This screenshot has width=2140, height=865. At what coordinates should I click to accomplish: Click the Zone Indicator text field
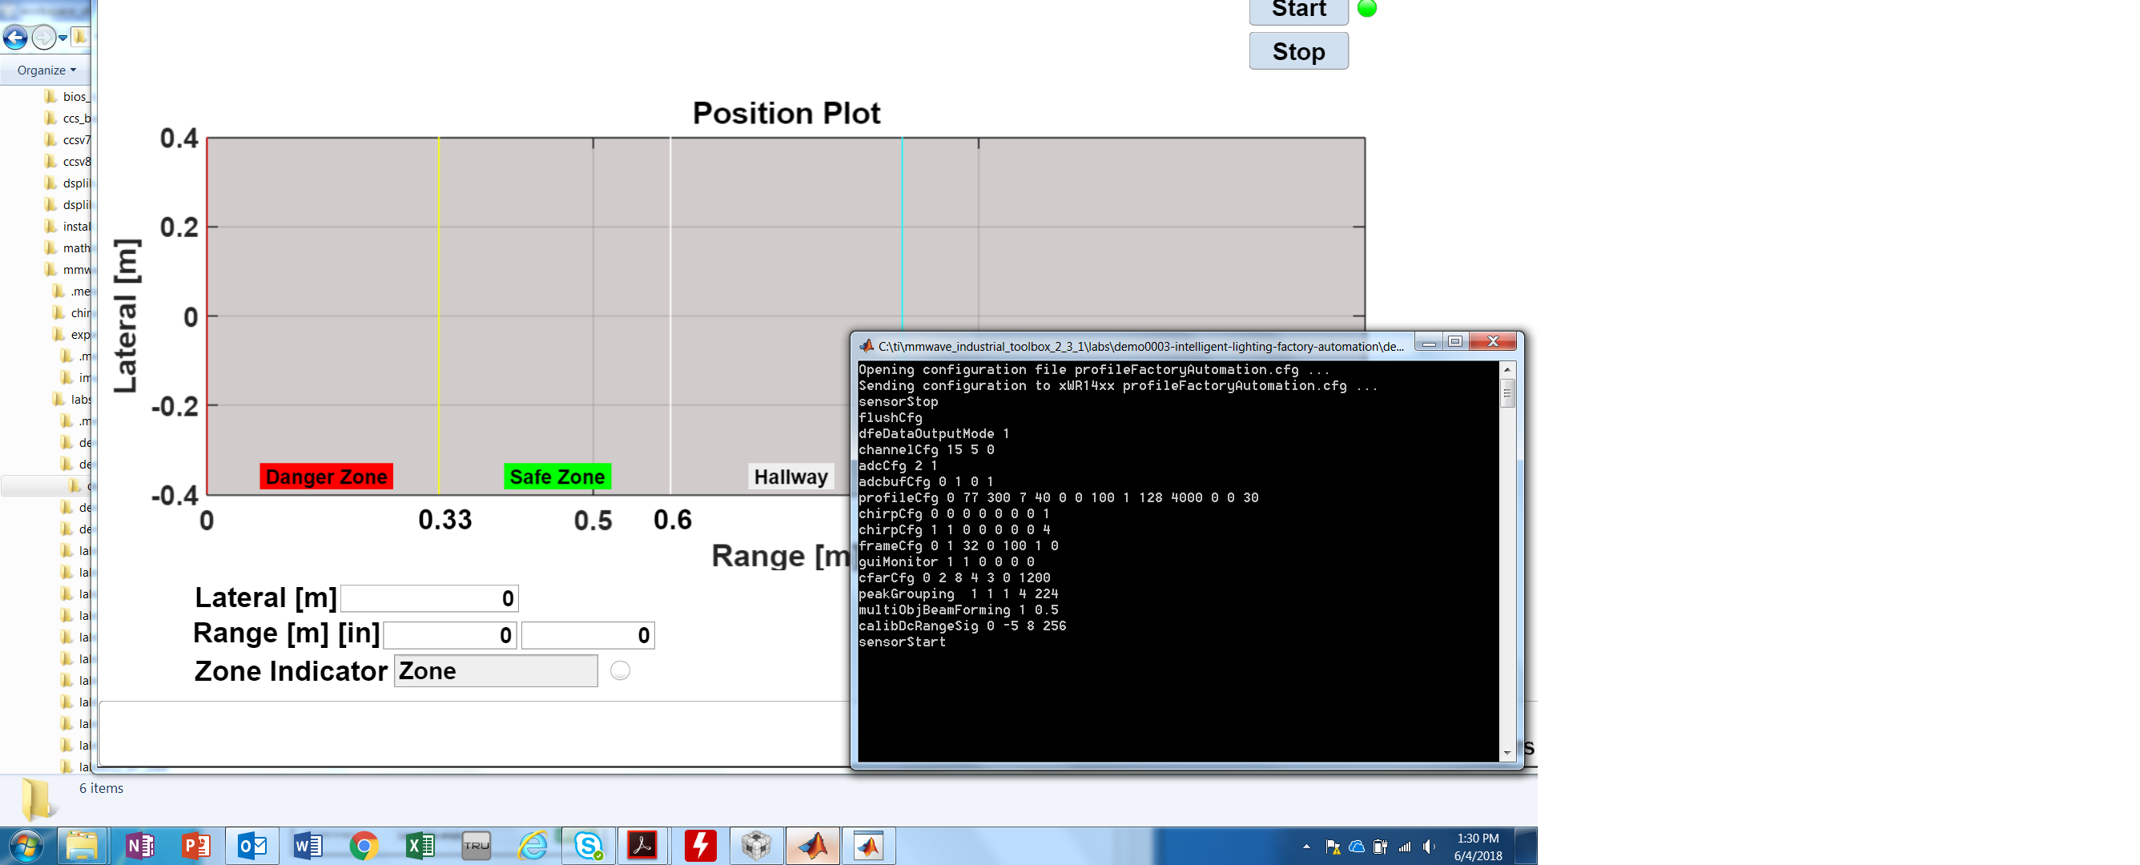tap(495, 671)
